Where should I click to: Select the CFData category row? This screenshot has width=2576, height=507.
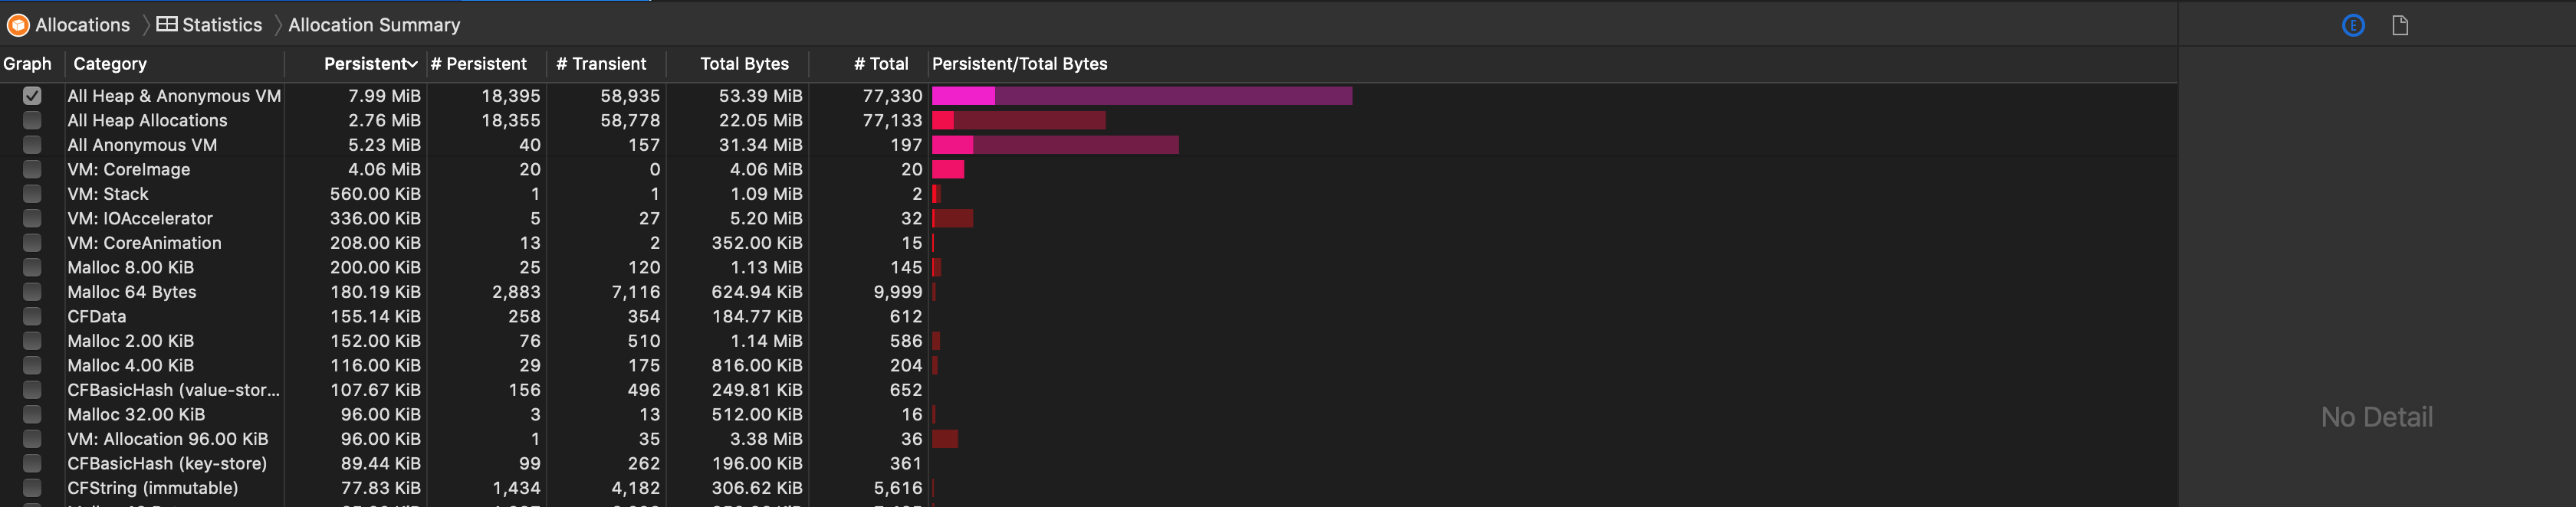pyautogui.click(x=97, y=316)
